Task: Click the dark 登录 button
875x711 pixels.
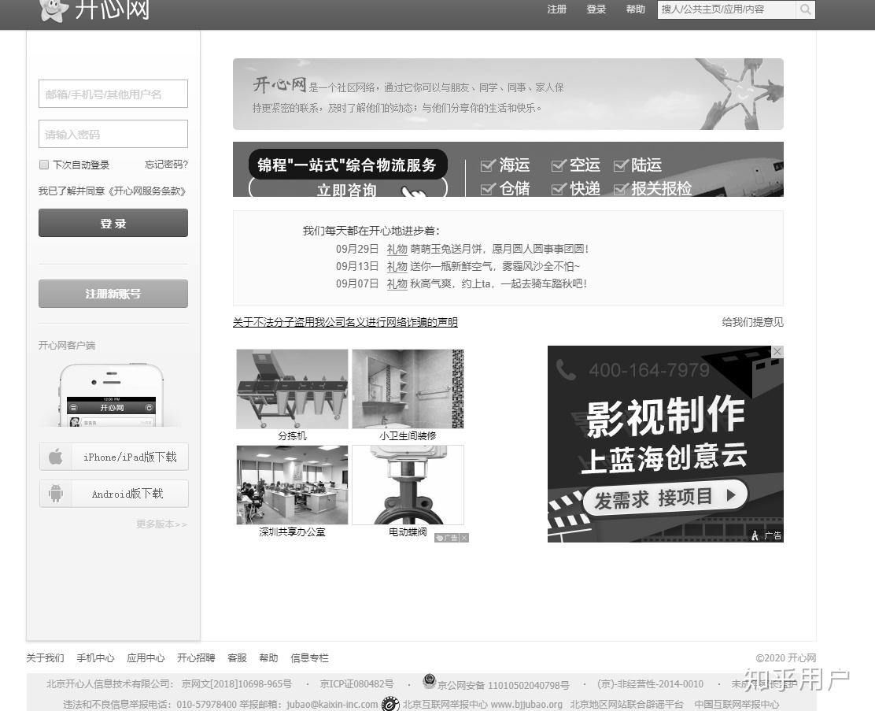Action: pyautogui.click(x=113, y=223)
